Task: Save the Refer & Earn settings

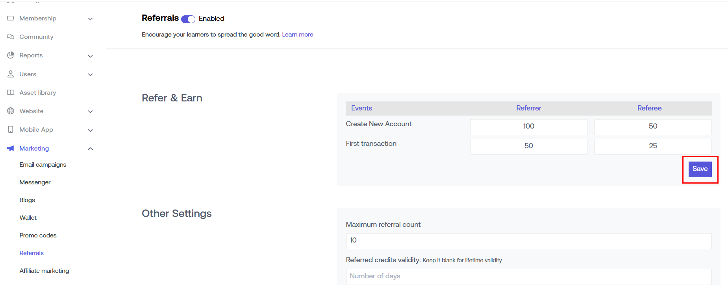Action: (x=700, y=169)
